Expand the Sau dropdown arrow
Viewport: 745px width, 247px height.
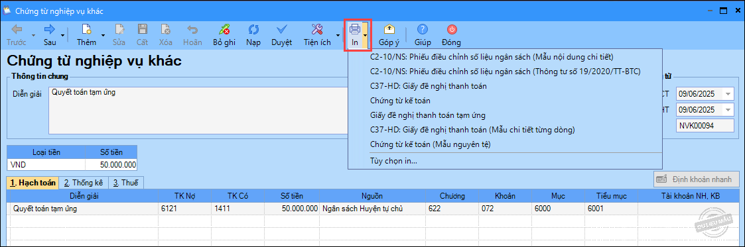click(x=63, y=36)
